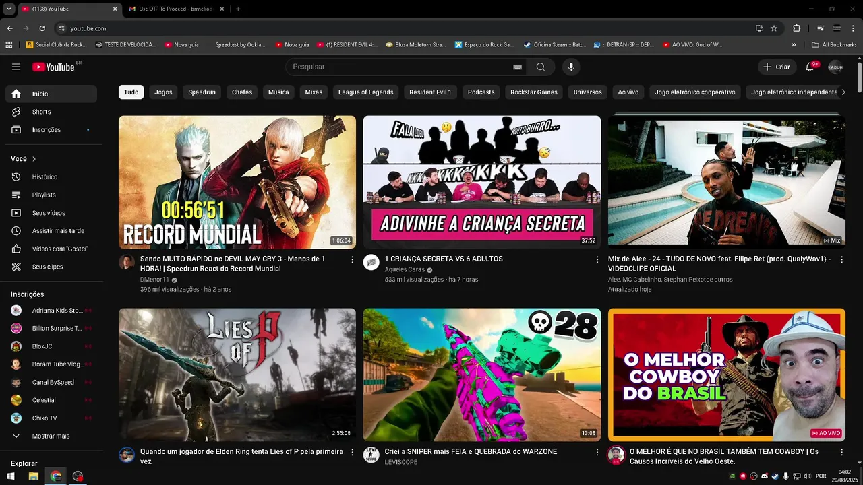Screen dimensions: 863x485
Task: Open options for the Devil May Cry 3 video
Action: [352, 259]
